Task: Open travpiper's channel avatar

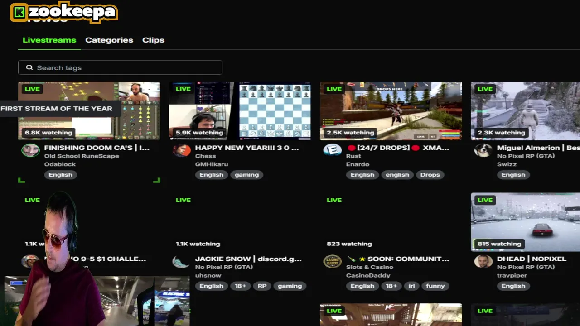Action: [483, 261]
